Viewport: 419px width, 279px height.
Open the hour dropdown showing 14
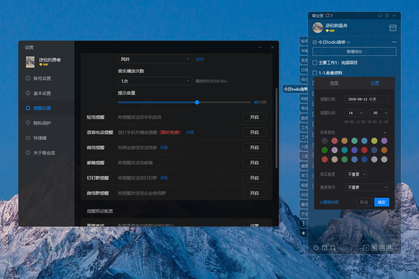point(354,113)
